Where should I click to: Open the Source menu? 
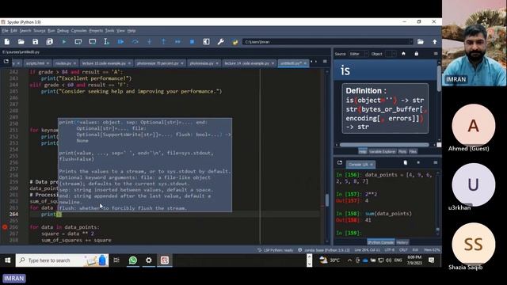click(40, 31)
